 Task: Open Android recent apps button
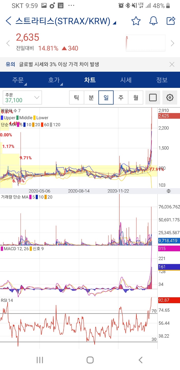coord(40,360)
